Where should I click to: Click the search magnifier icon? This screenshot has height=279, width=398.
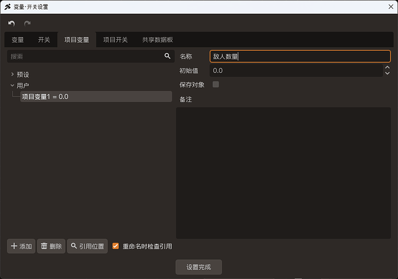click(167, 56)
